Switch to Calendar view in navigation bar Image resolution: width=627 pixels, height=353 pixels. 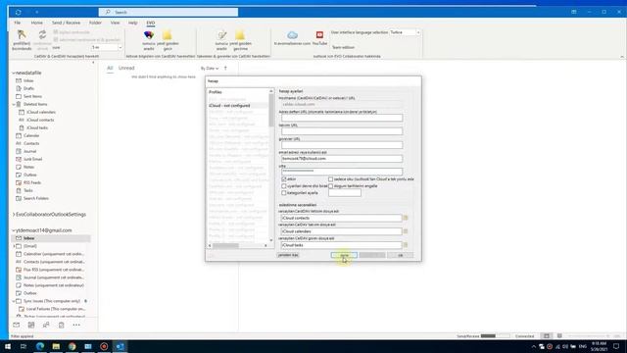pyautogui.click(x=31, y=325)
